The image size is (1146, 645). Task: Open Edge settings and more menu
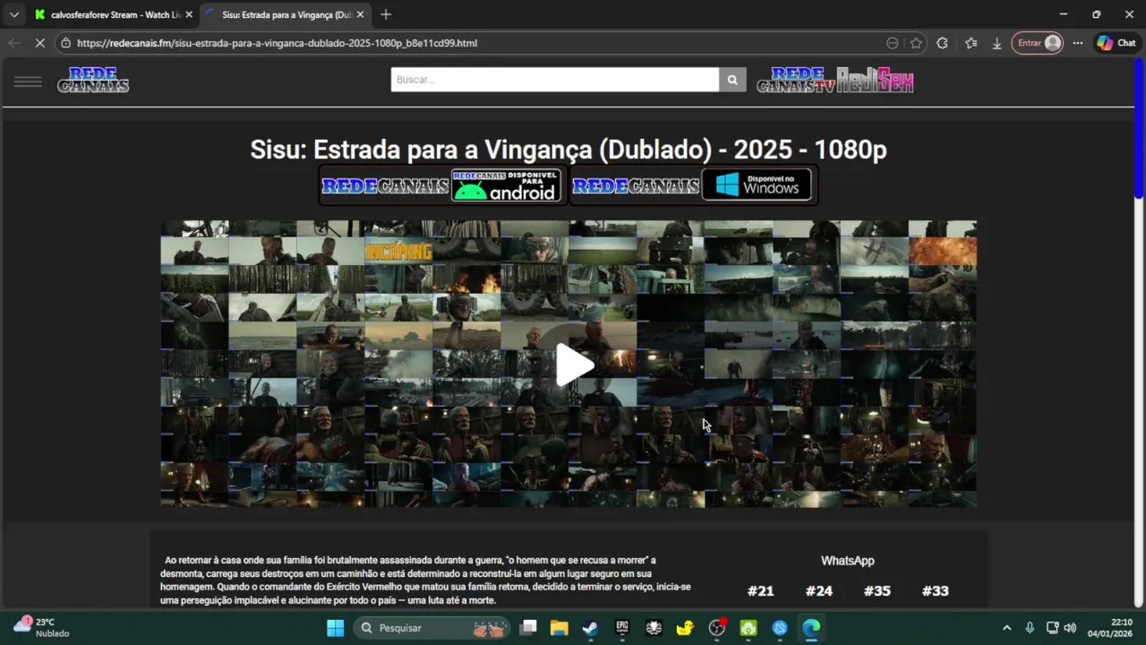(1078, 43)
